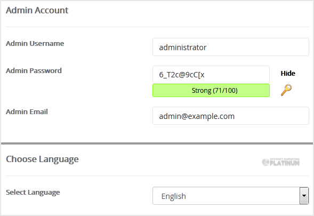Select the Admin Email text box

[231, 116]
